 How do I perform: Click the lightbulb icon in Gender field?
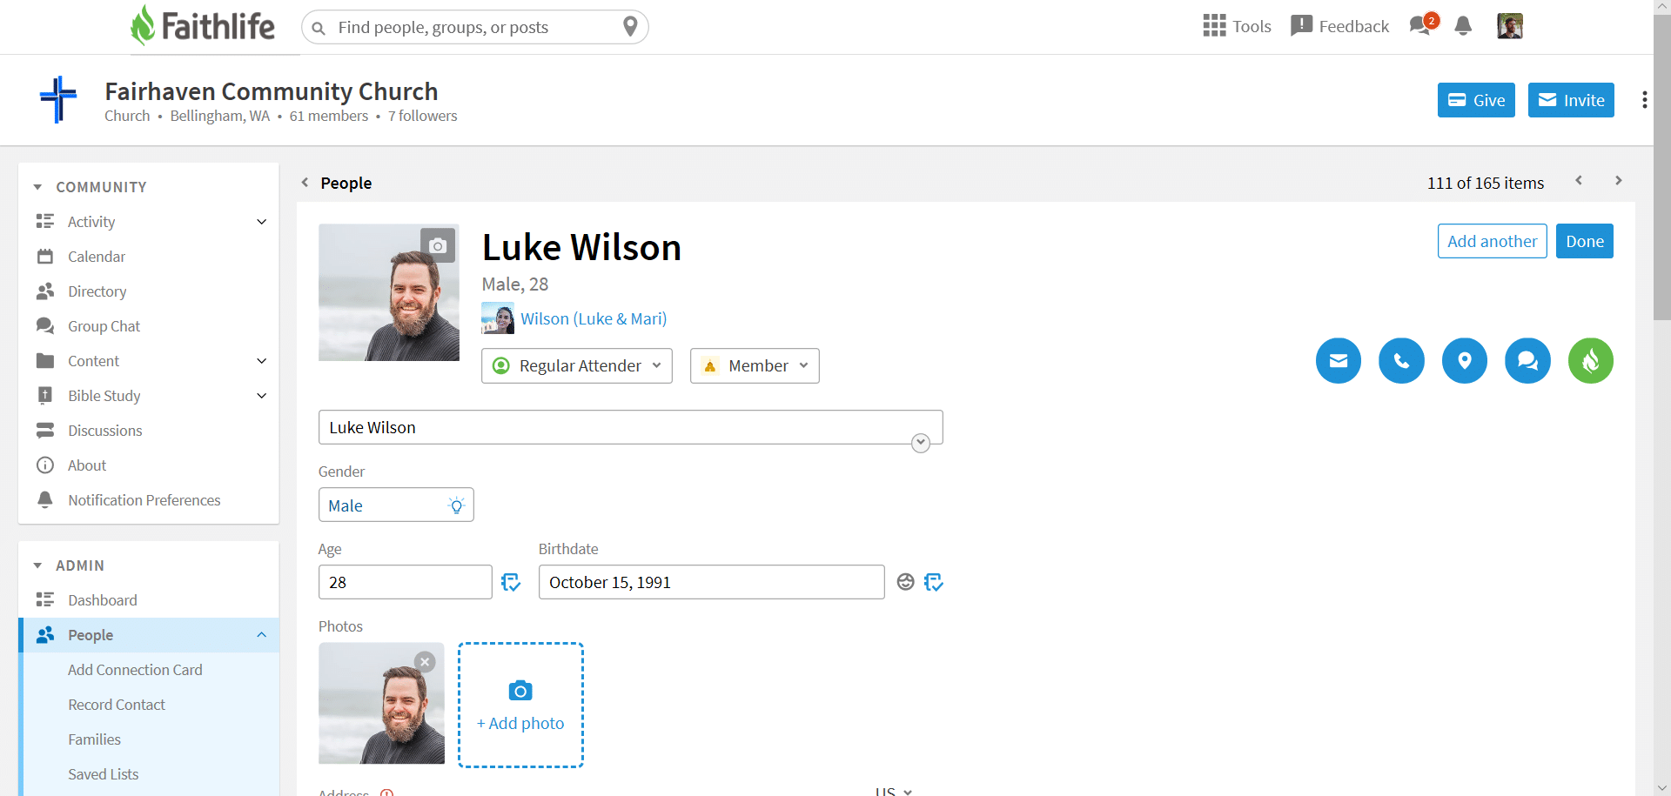pos(456,505)
